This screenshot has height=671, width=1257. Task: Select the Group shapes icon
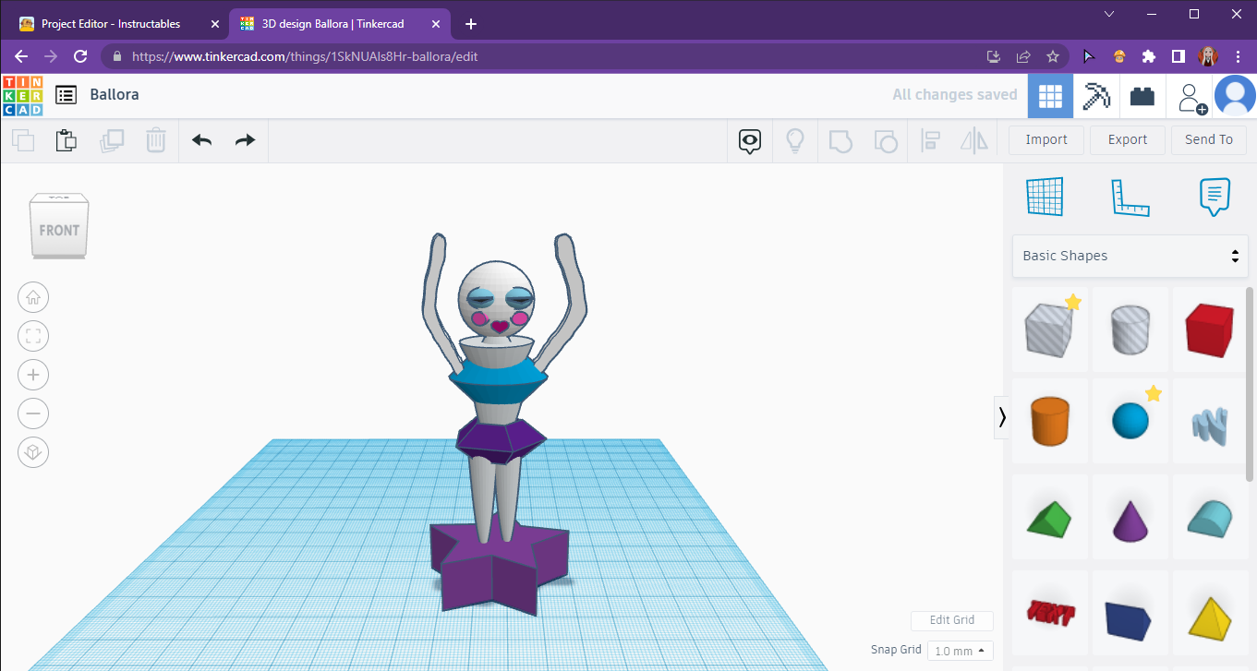click(840, 140)
